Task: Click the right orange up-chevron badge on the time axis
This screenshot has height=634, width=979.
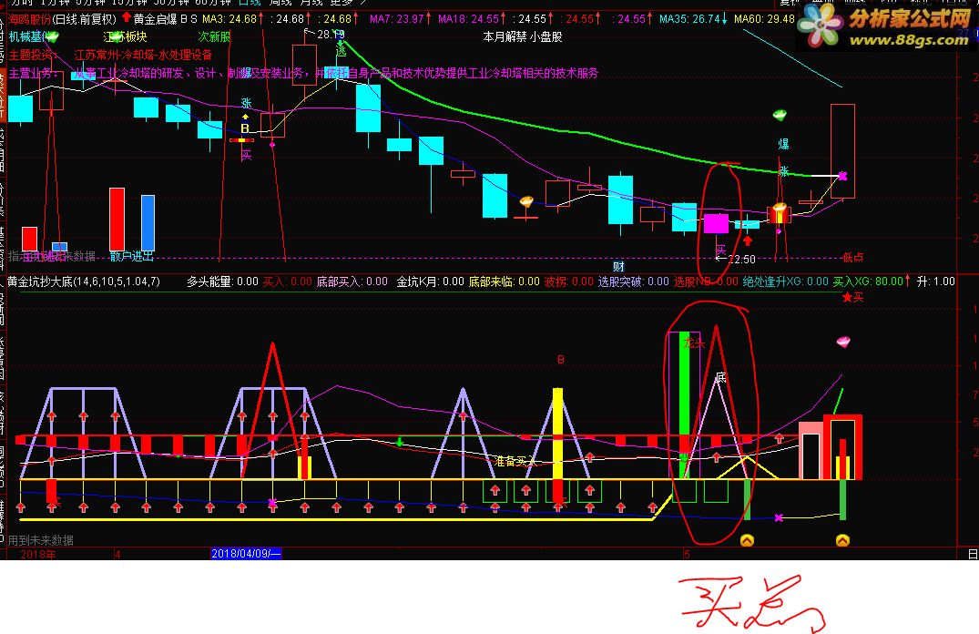Action: click(842, 540)
